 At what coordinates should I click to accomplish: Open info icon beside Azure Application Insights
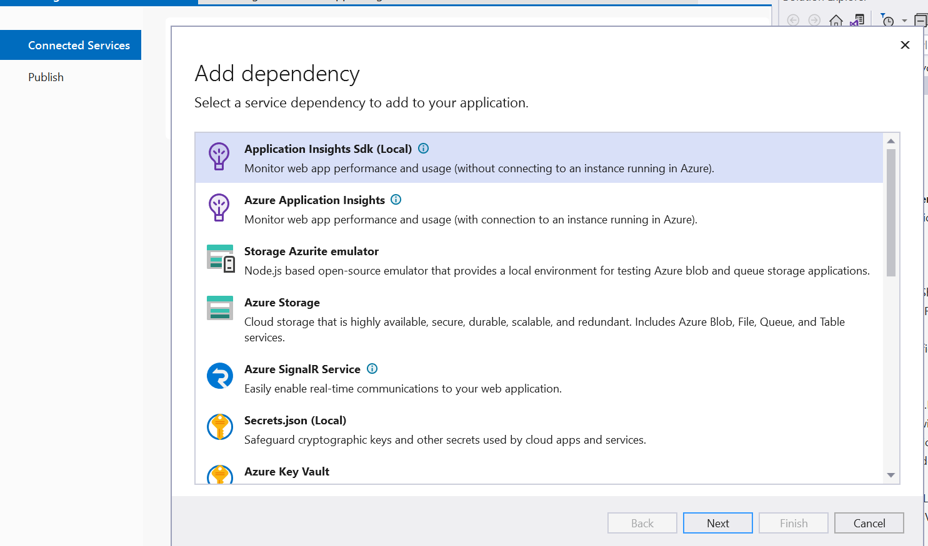[x=396, y=200]
